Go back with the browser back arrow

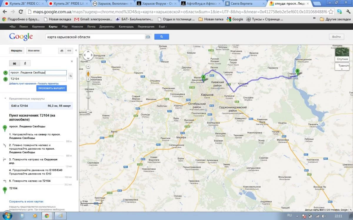click(x=5, y=12)
